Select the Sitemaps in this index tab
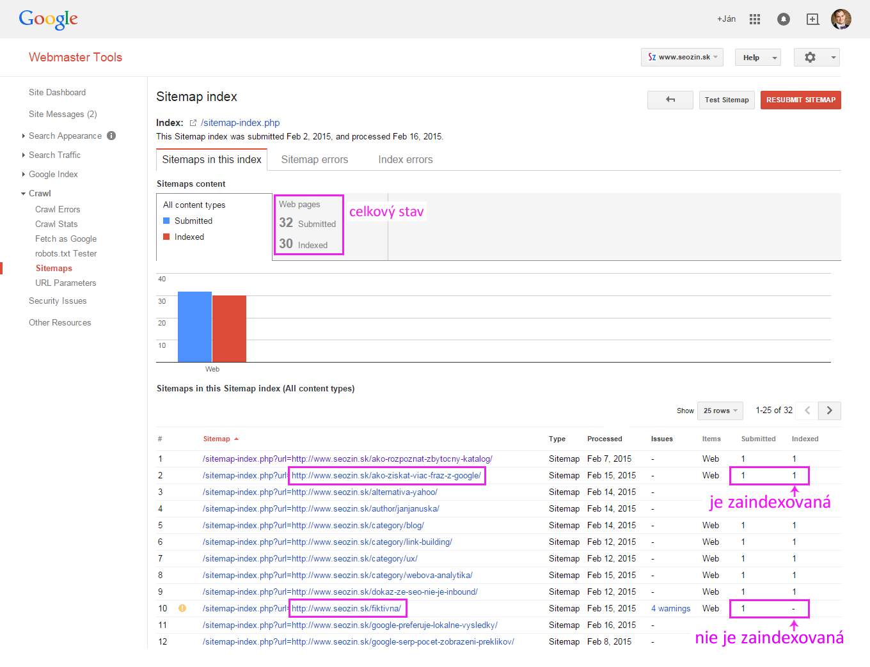Viewport: 870px width, 667px height. click(212, 160)
